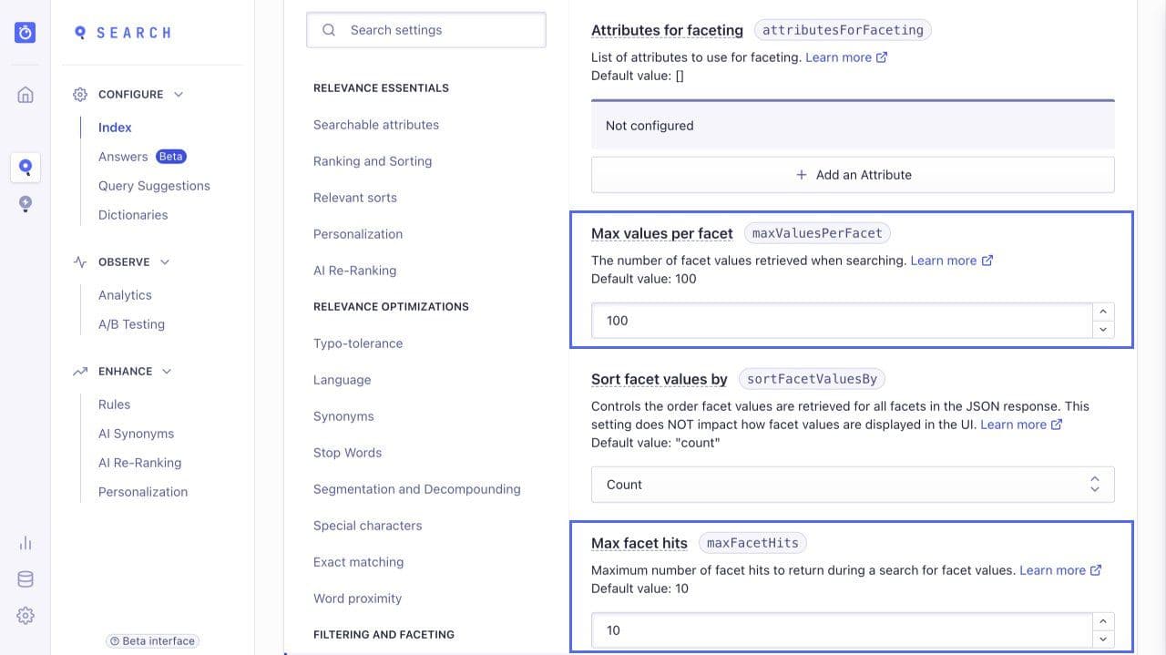Open Personalization in the left sidebar

click(x=143, y=492)
